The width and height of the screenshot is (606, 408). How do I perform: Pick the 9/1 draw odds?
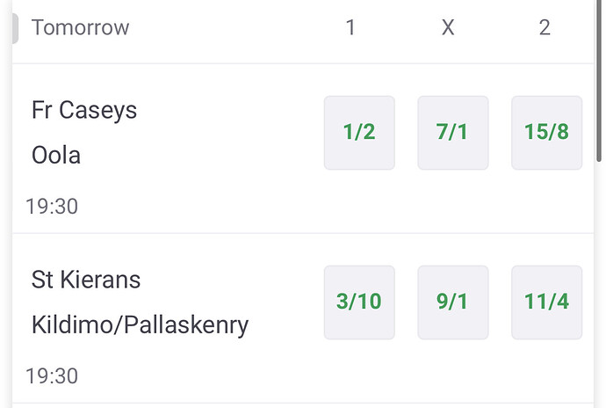[452, 302]
